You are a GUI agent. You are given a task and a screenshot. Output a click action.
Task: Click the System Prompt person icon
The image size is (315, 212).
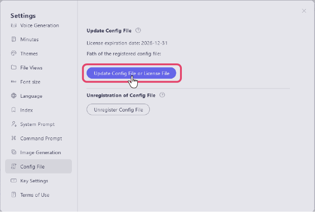pyautogui.click(x=13, y=124)
